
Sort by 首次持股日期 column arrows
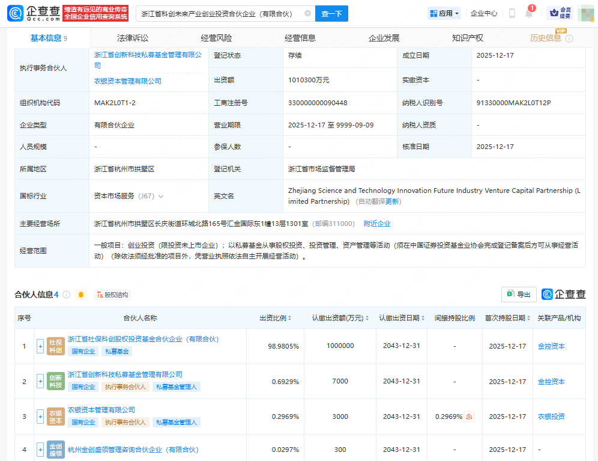click(529, 318)
